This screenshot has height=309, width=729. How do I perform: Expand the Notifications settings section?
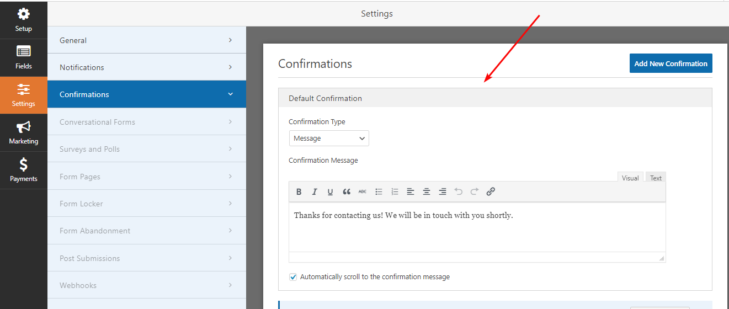click(146, 67)
